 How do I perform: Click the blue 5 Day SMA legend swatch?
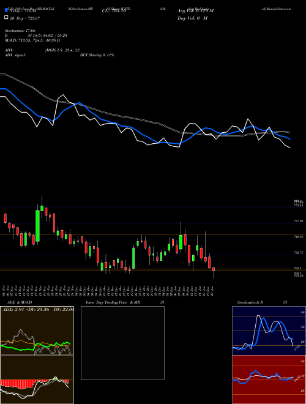tap(6, 10)
